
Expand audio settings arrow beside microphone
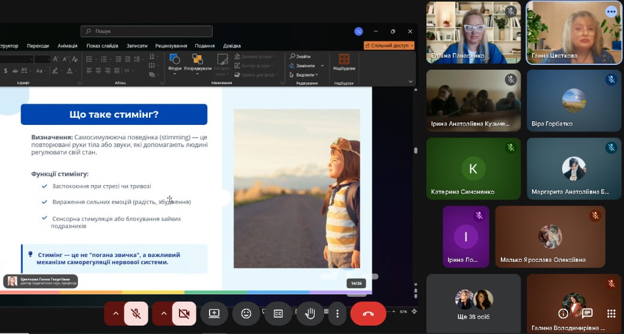tap(115, 314)
